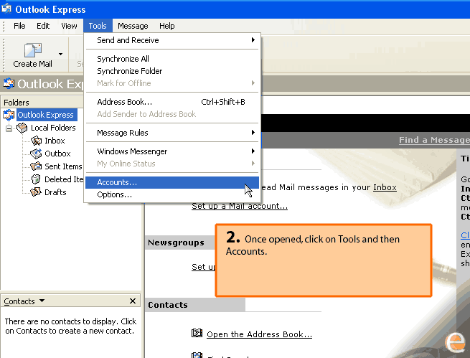Close the Contacts pane
This screenshot has height=358, width=470.
pyautogui.click(x=133, y=301)
